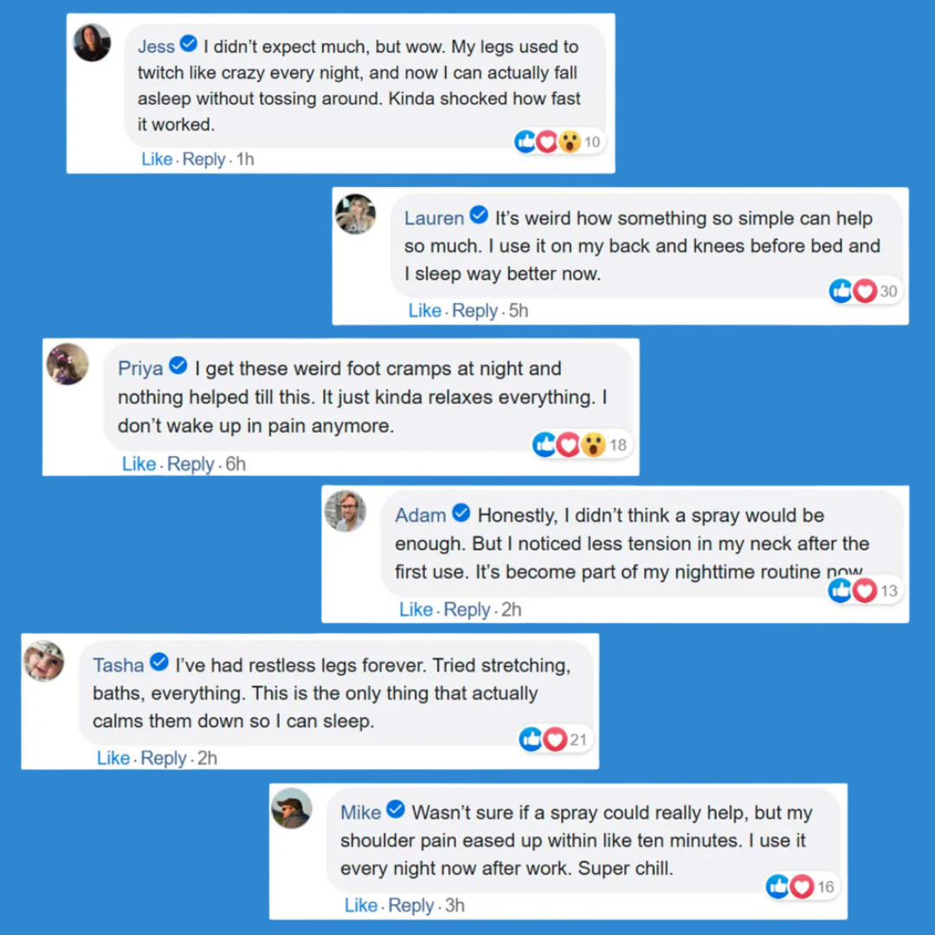Click the verified badge beside Lauren

479,216
